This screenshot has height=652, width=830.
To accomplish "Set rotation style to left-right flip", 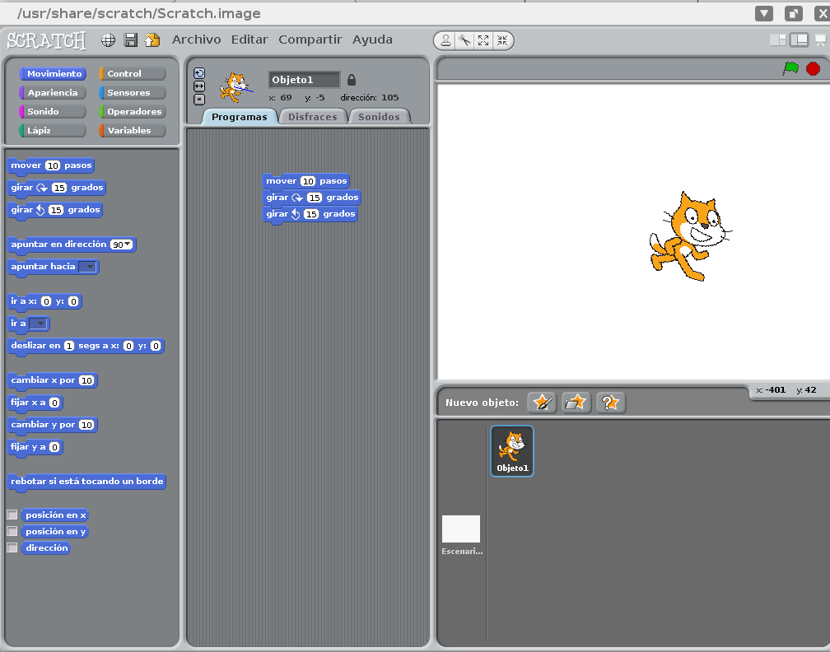I will (x=199, y=86).
